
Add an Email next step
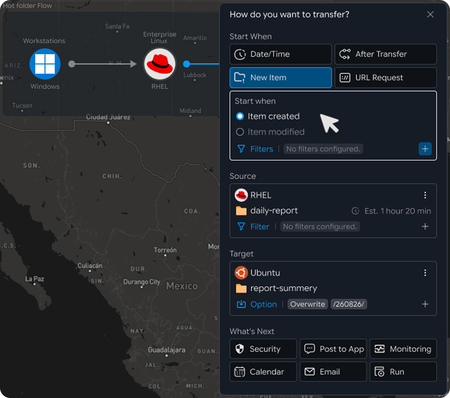[x=333, y=372]
